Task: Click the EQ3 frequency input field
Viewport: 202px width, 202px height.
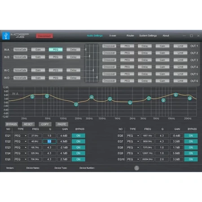Action: pyautogui.click(x=35, y=147)
